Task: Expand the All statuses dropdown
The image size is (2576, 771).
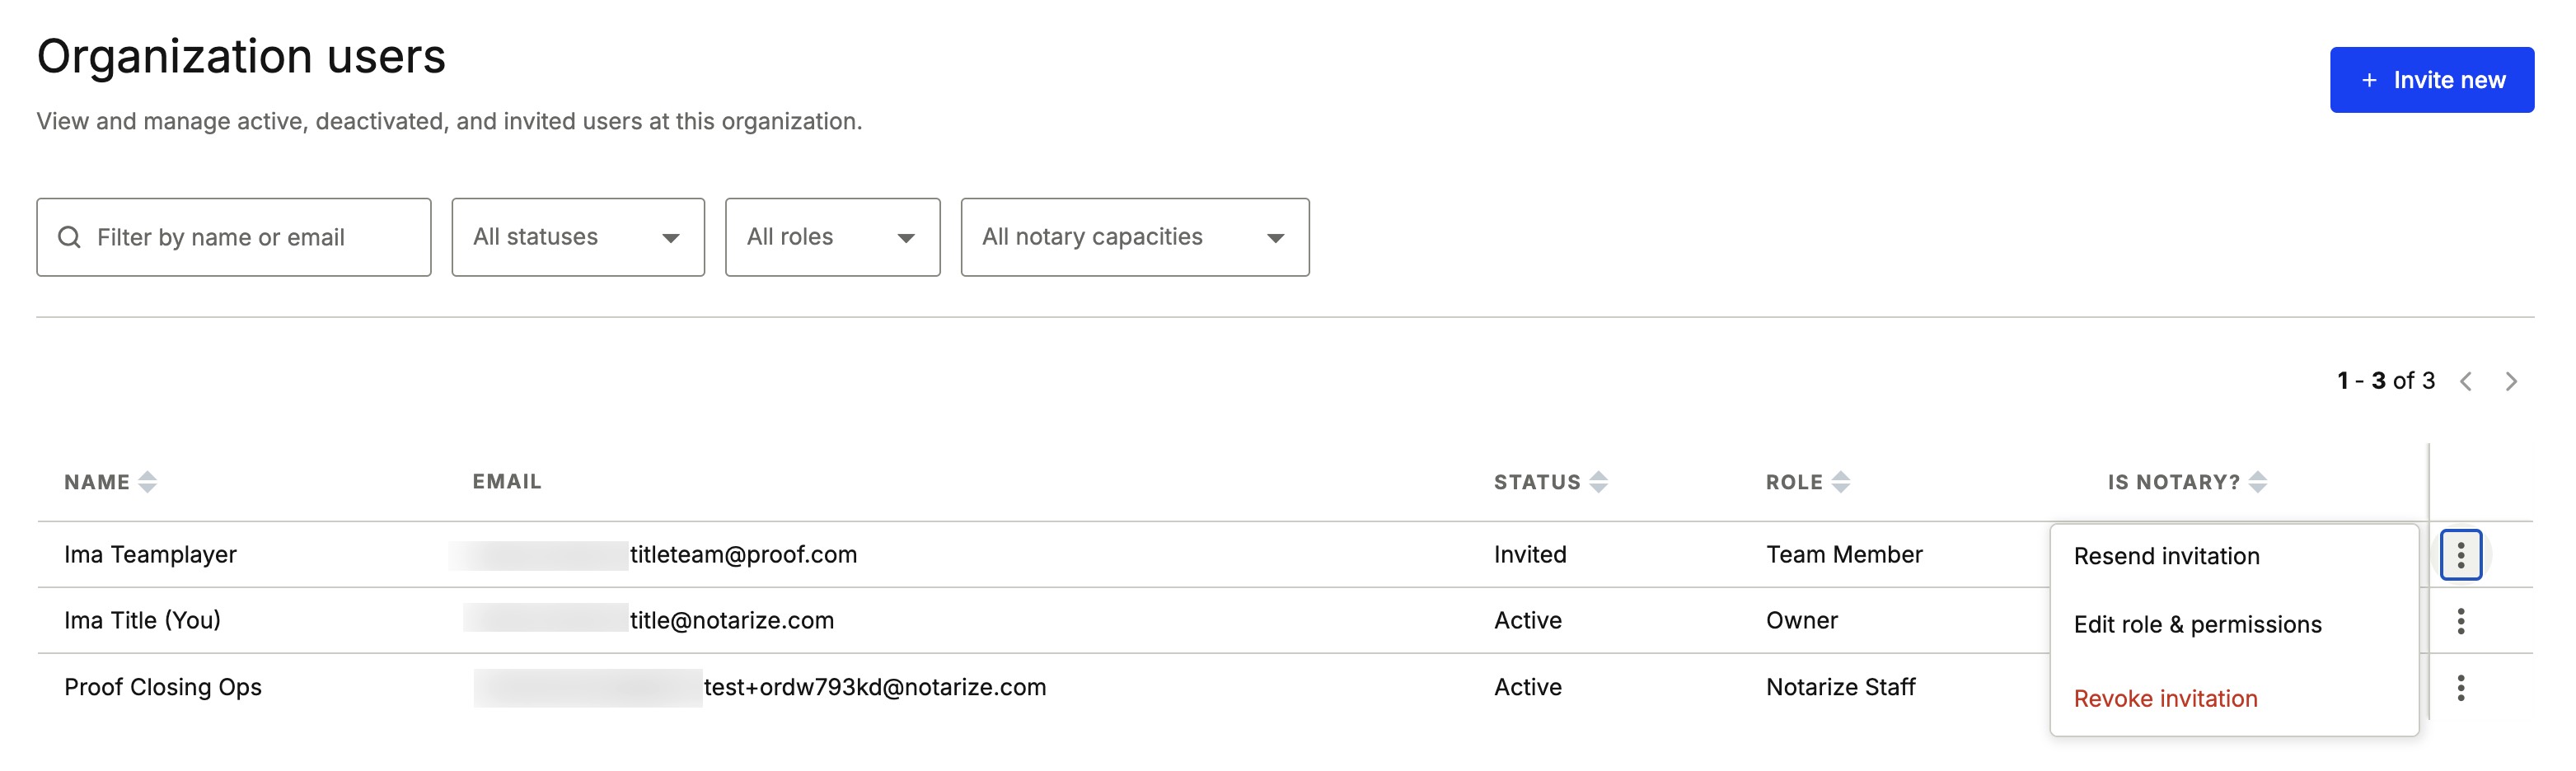Action: (577, 237)
